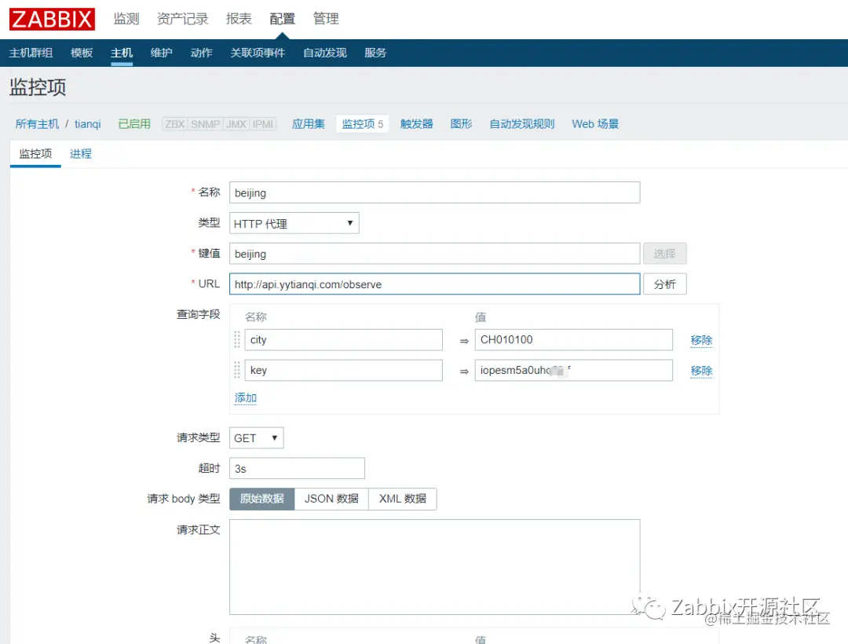Click 移除 next to the city row

click(700, 339)
